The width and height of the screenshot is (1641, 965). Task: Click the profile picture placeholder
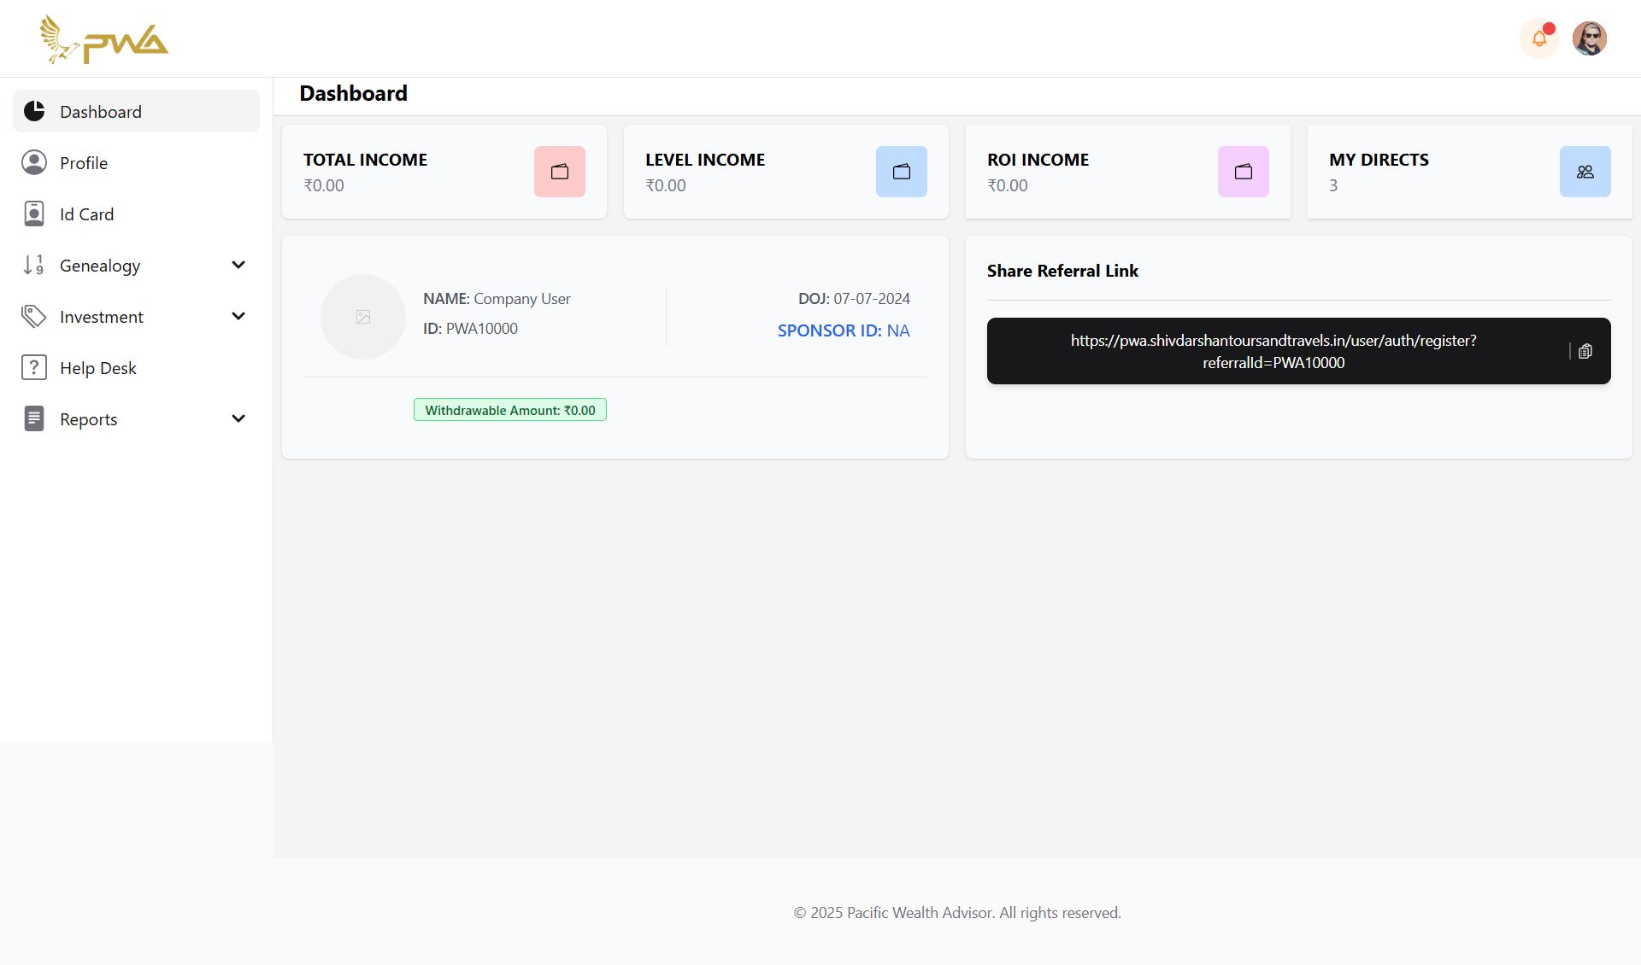click(x=363, y=317)
